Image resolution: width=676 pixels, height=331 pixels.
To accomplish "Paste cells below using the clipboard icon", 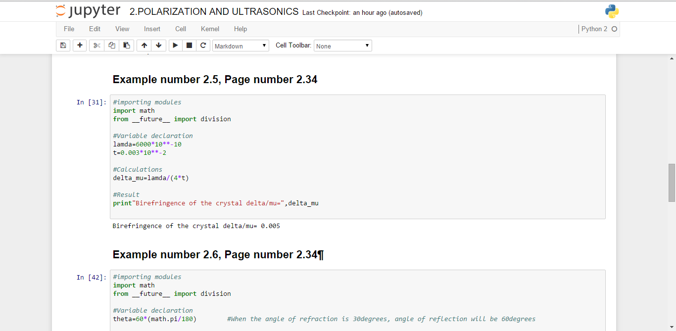I will point(127,46).
